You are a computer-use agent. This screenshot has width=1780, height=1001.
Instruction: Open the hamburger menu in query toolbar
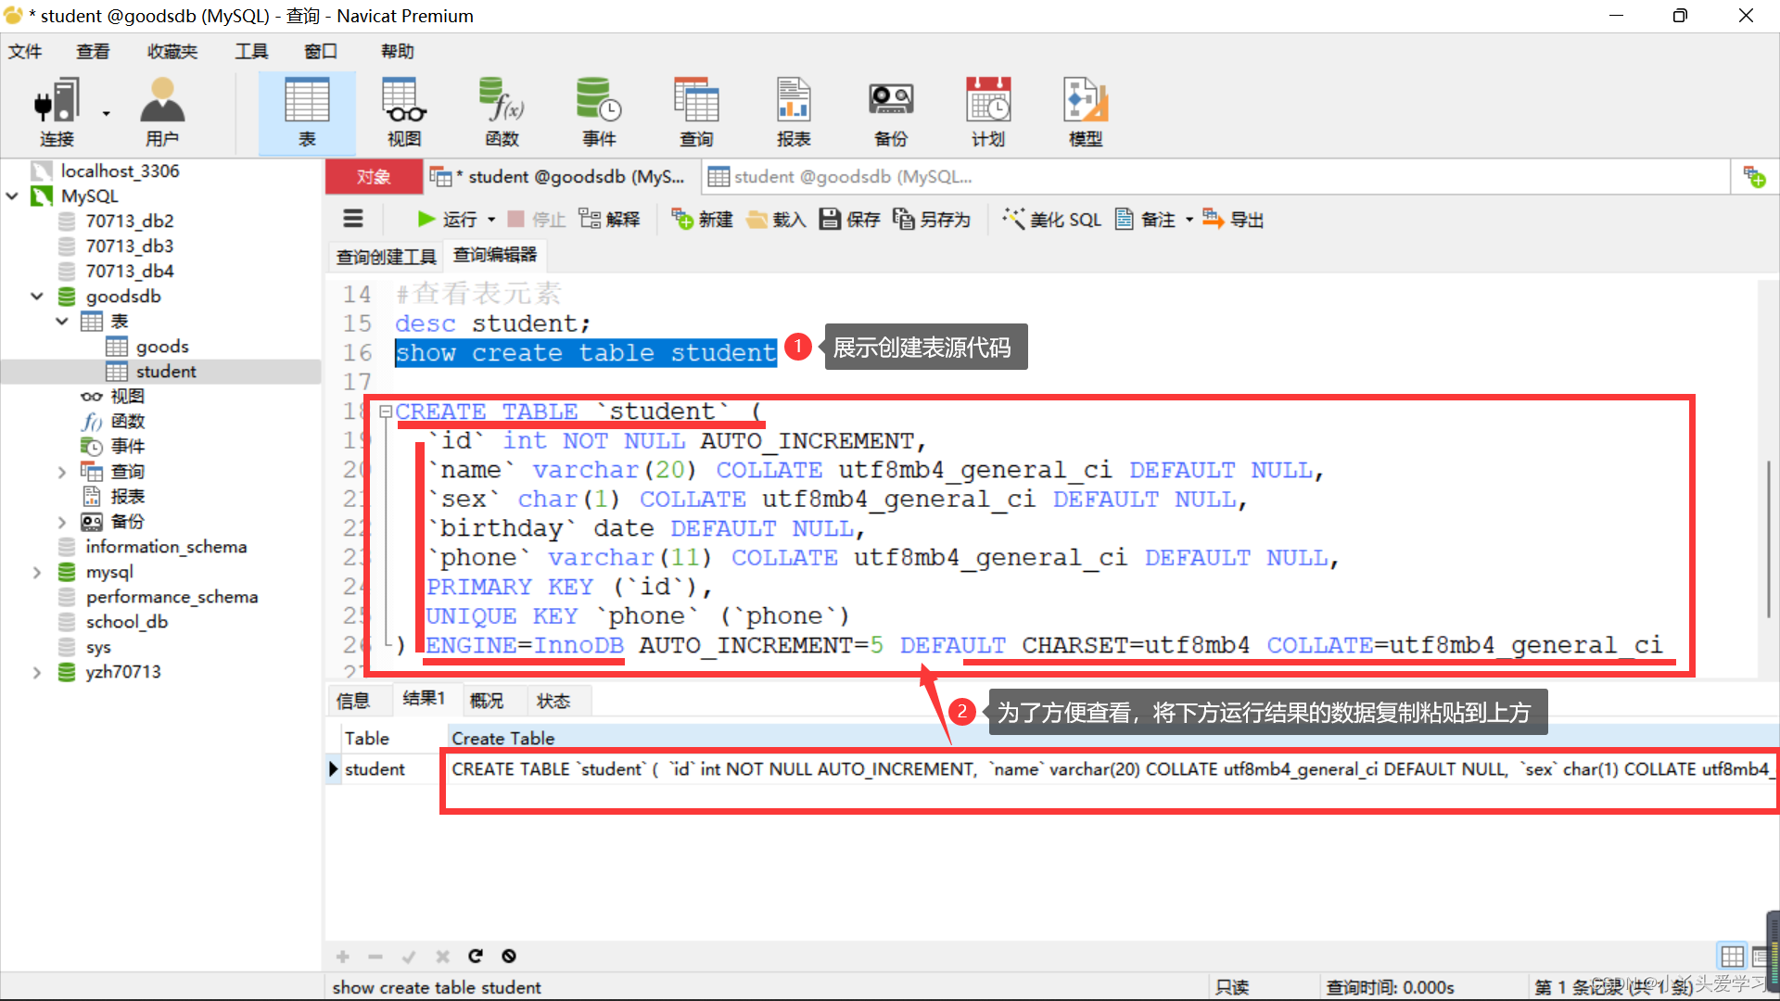pyautogui.click(x=353, y=219)
